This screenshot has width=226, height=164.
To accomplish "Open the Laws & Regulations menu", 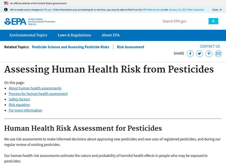I will (74, 35).
